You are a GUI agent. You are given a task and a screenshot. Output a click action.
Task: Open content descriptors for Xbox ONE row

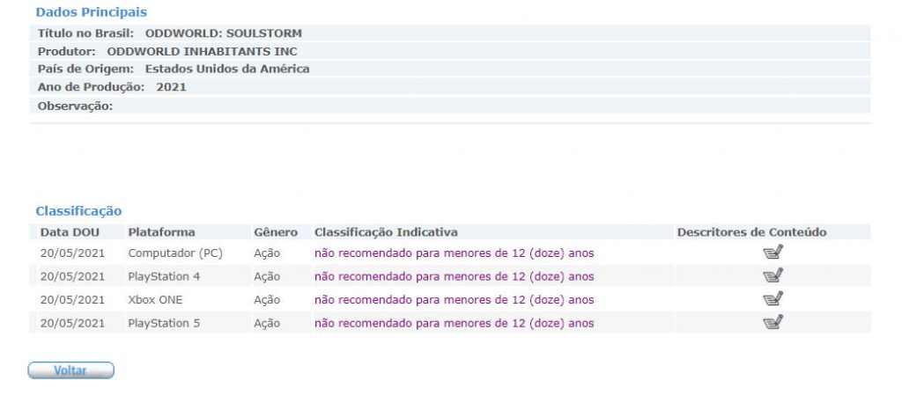point(773,298)
